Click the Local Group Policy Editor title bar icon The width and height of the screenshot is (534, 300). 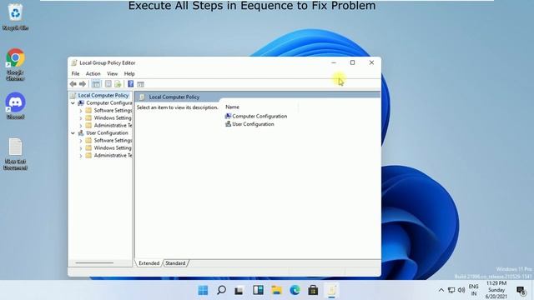pyautogui.click(x=74, y=62)
